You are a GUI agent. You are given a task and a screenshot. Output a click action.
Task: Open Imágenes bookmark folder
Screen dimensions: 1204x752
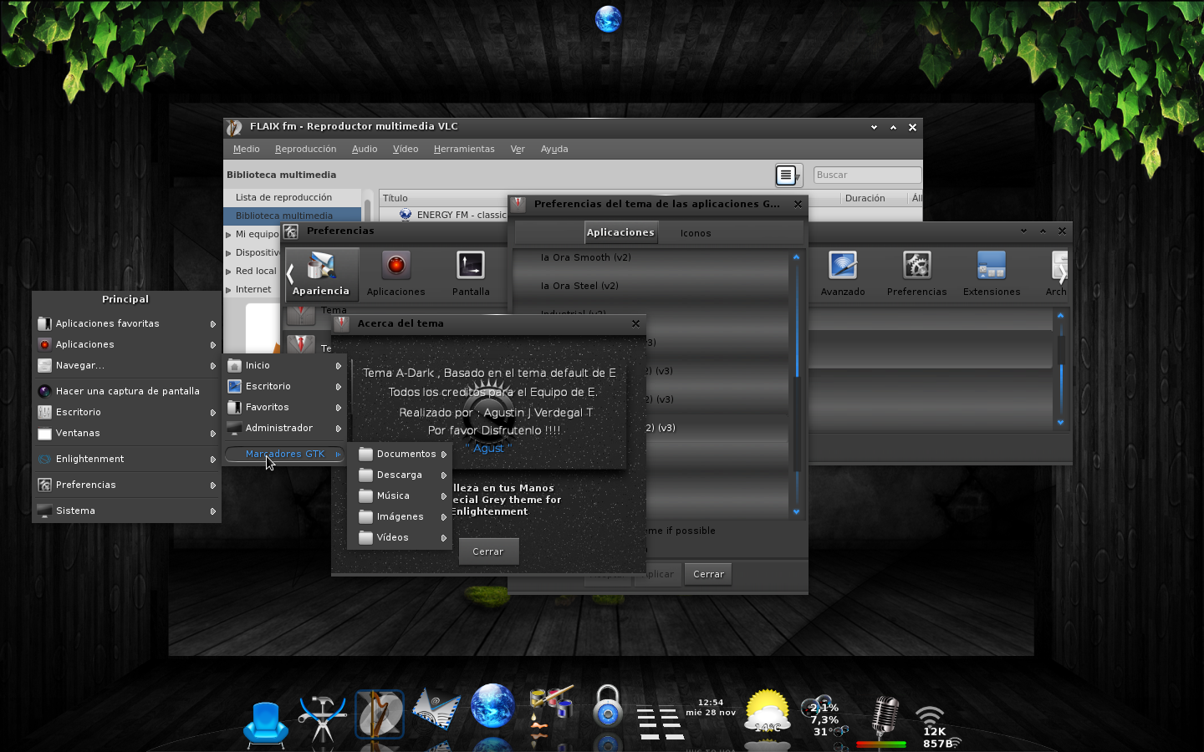point(400,516)
